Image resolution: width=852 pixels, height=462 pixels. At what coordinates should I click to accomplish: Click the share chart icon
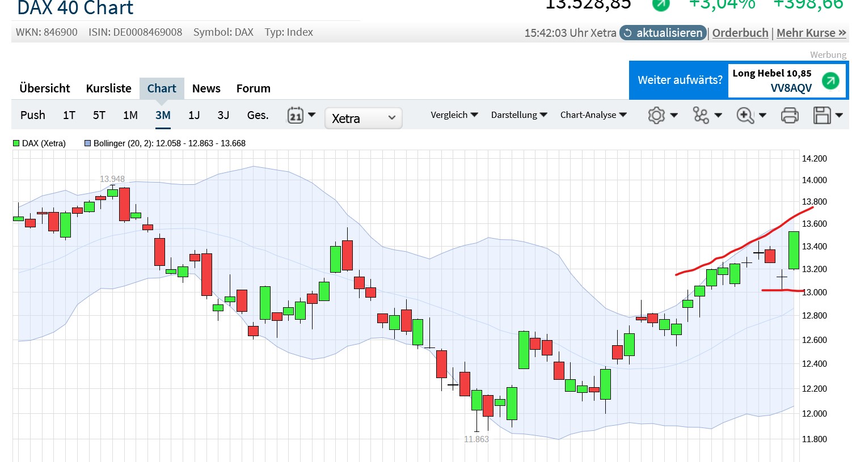click(701, 115)
